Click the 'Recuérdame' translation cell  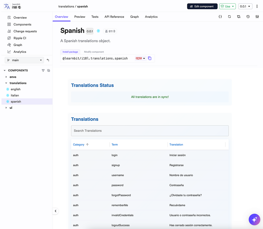tap(177, 205)
